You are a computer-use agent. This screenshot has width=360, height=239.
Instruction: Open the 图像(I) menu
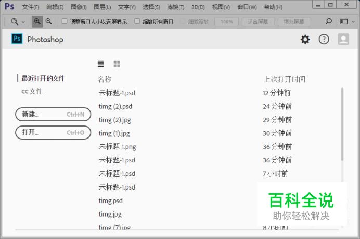coord(79,7)
